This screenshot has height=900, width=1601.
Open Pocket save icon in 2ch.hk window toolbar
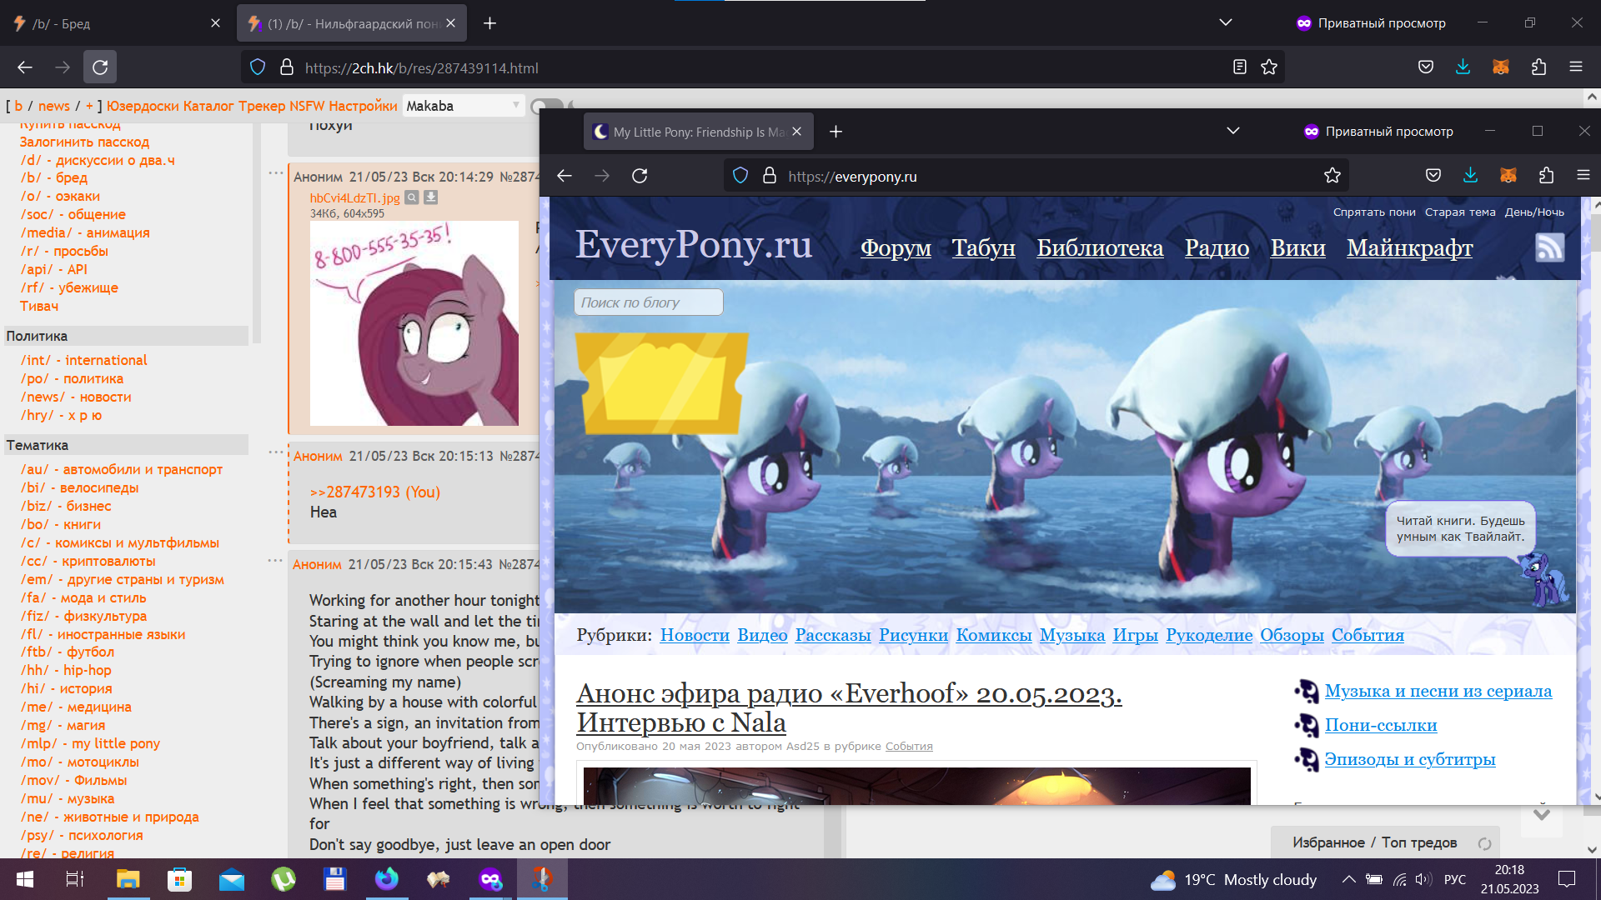pyautogui.click(x=1426, y=67)
